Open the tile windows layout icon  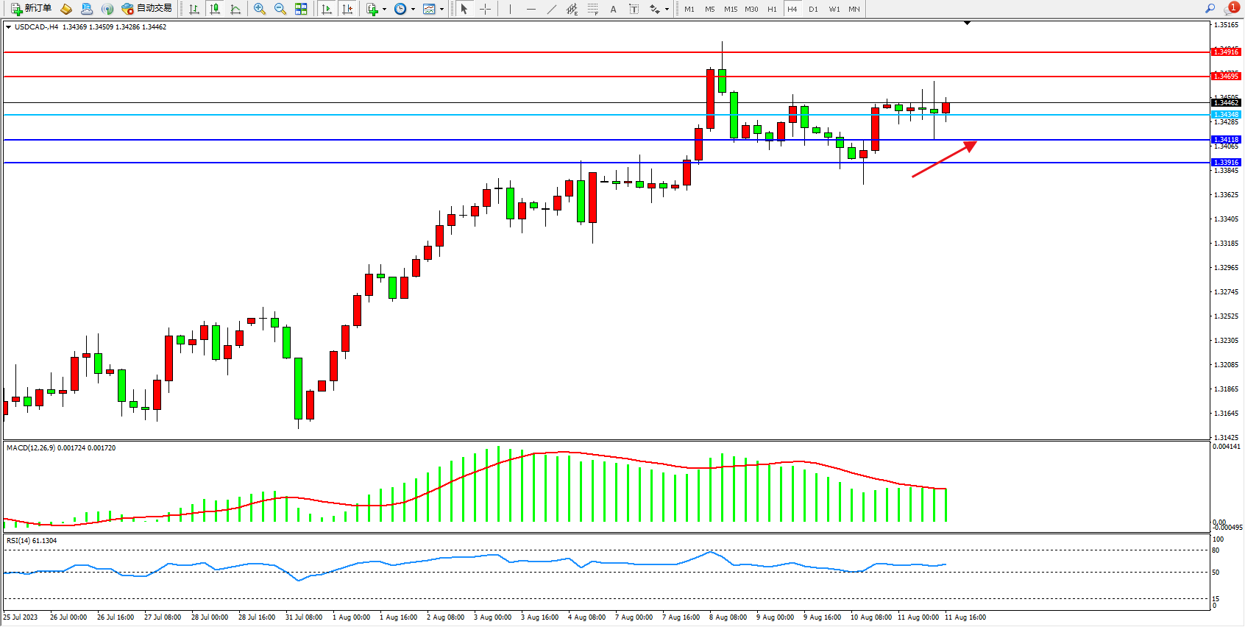[x=301, y=9]
